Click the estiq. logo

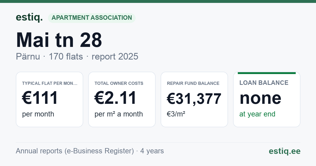(29, 17)
